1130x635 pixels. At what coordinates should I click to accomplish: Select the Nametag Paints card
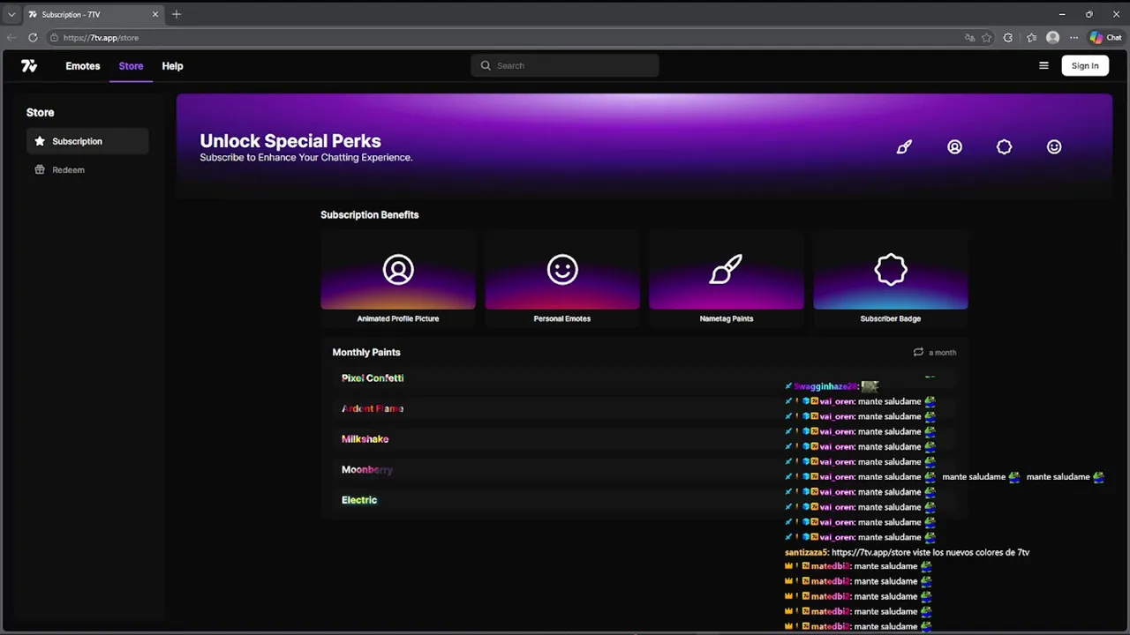tap(727, 280)
